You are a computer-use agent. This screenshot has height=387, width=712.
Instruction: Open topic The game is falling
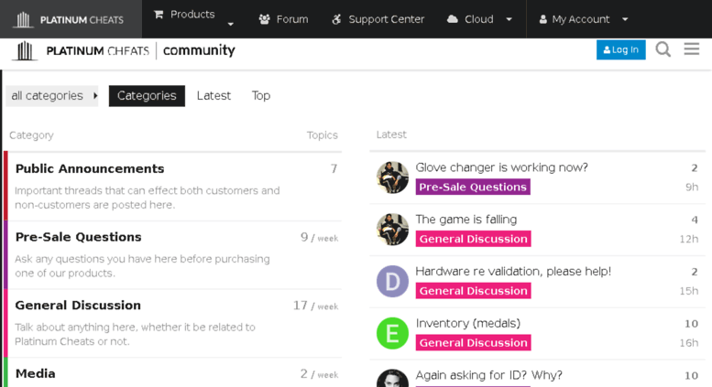click(466, 220)
